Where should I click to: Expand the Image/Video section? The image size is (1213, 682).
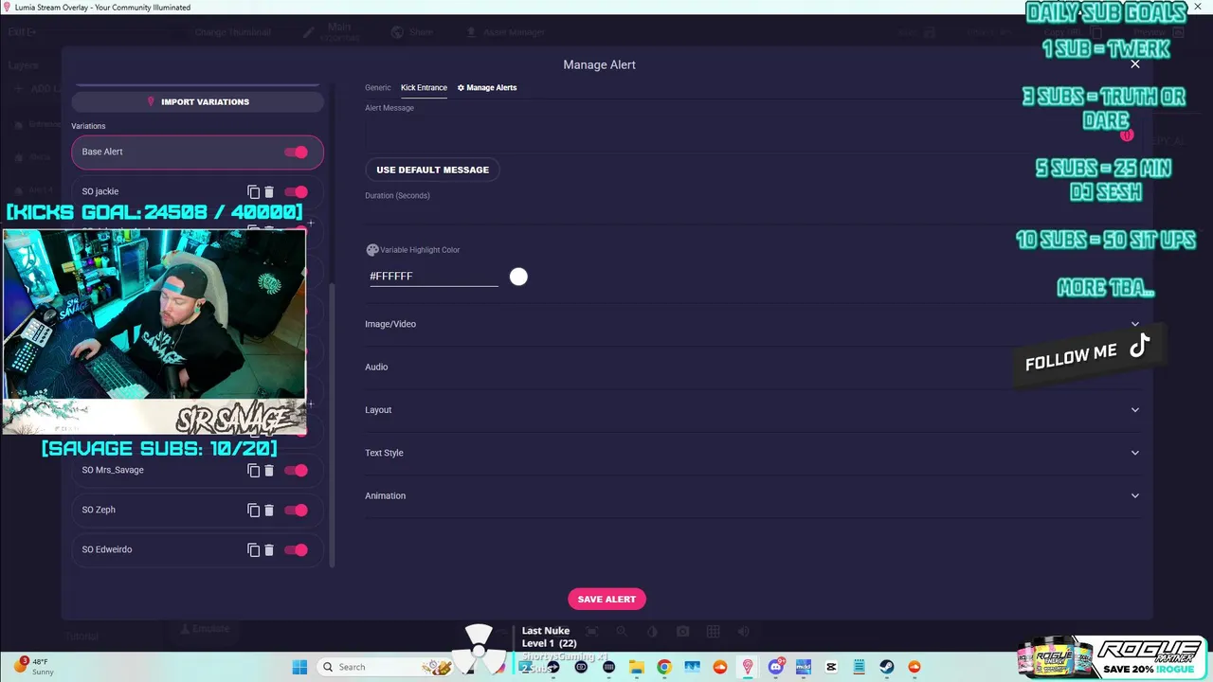[x=752, y=324]
